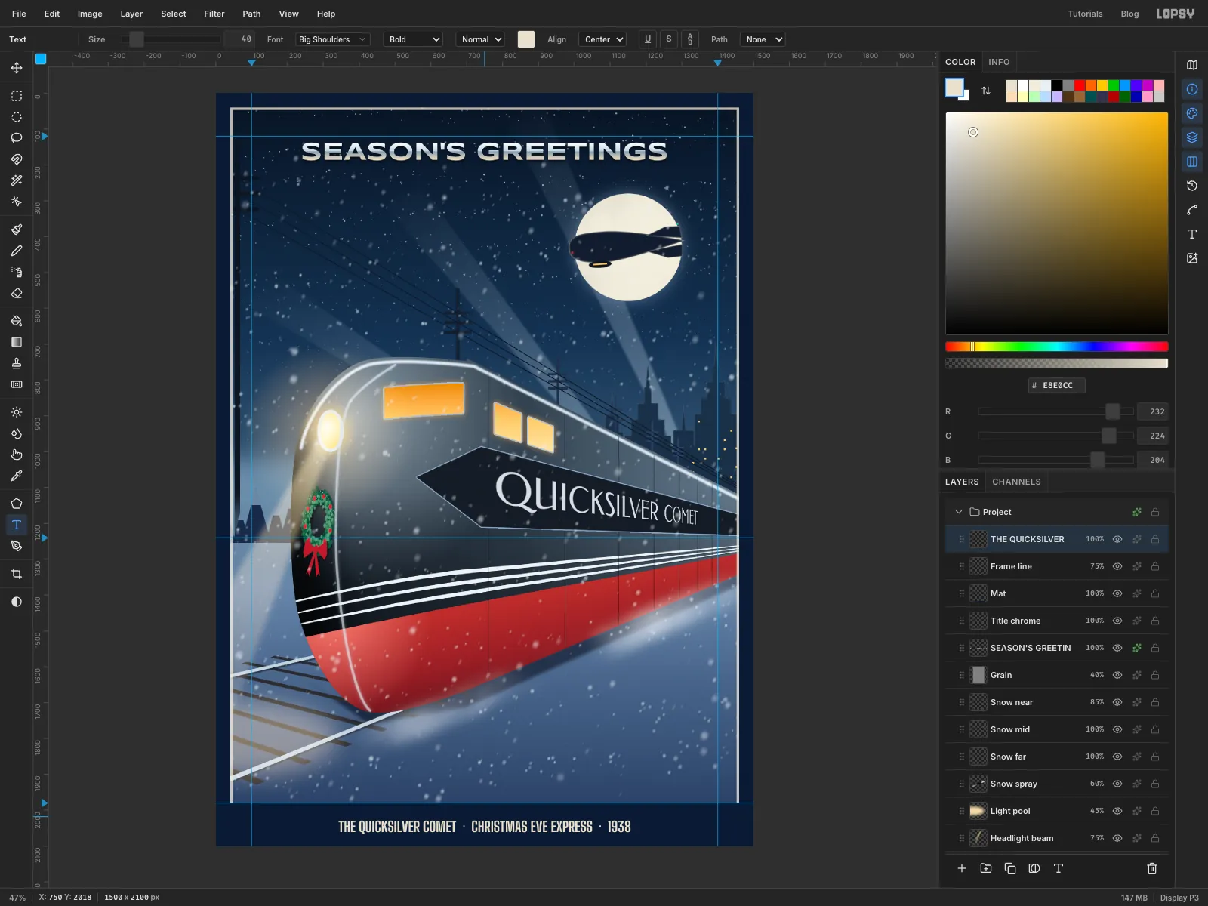1208x906 pixels.
Task: Collapse the Project folder group
Action: pos(959,512)
